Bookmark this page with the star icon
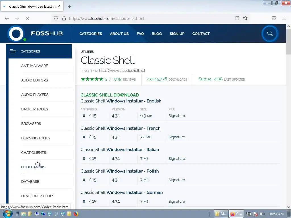Image resolution: width=291 pixels, height=218 pixels. pyautogui.click(x=245, y=18)
